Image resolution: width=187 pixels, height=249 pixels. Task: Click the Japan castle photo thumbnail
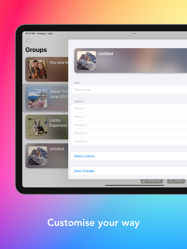[38, 98]
